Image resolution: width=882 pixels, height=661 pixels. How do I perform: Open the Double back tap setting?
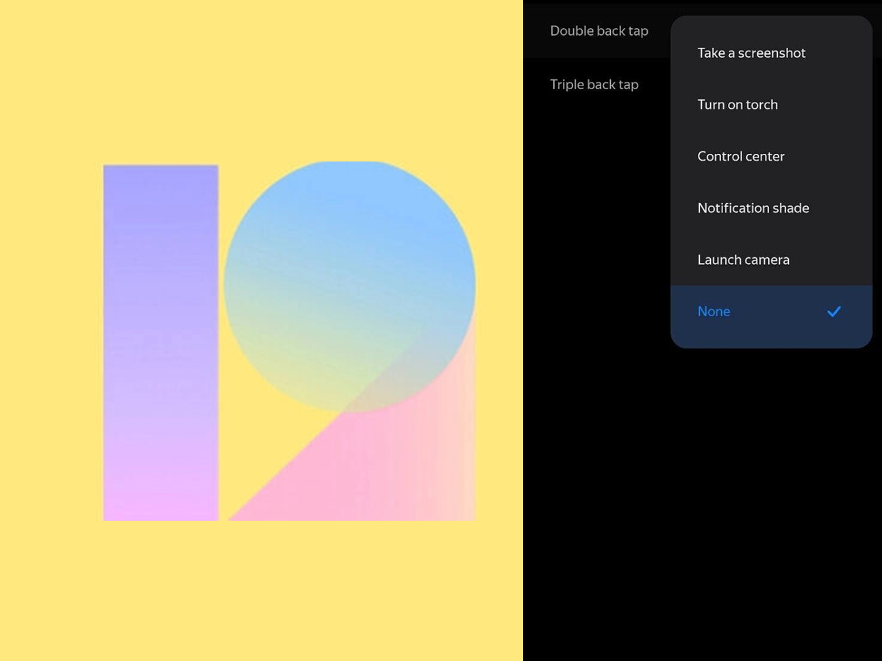[x=599, y=31]
